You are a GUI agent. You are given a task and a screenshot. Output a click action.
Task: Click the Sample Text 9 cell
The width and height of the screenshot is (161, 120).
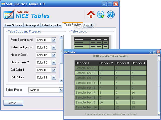pos(87,102)
